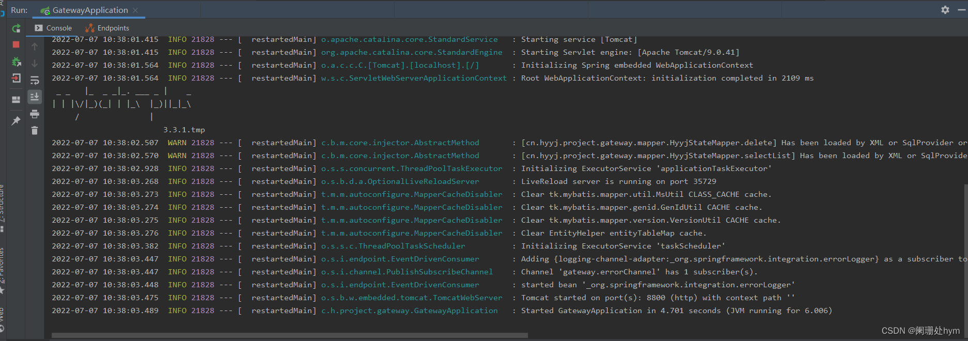Select the '3.3.1.tmp' version text

pos(184,130)
